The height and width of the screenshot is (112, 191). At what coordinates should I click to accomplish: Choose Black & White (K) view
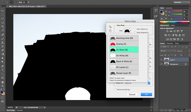coord(124,61)
